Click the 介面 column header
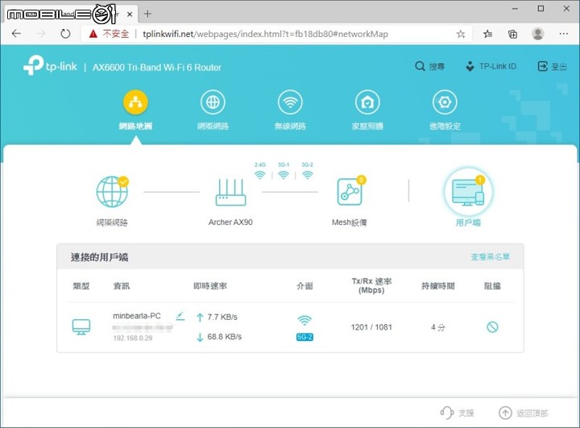This screenshot has width=580, height=428. (x=304, y=286)
